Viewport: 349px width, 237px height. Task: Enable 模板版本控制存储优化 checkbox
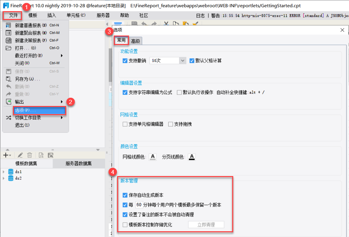point(125,225)
